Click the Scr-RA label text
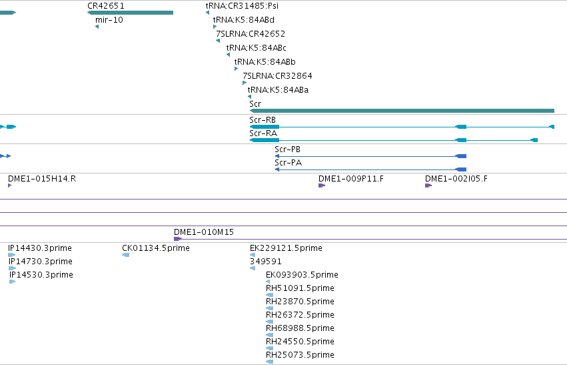 263,133
